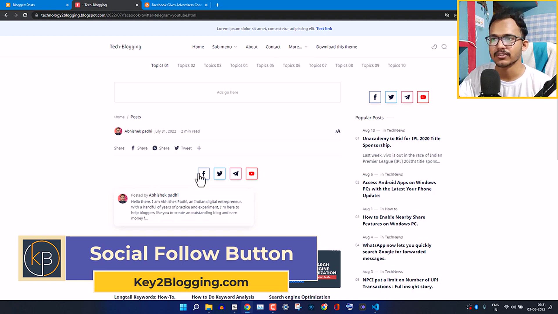Image resolution: width=558 pixels, height=314 pixels.
Task: Click Search engine Optimization related post
Action: pyautogui.click(x=300, y=297)
